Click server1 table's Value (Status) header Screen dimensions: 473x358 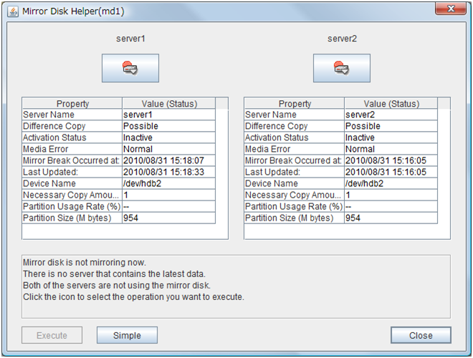168,104
